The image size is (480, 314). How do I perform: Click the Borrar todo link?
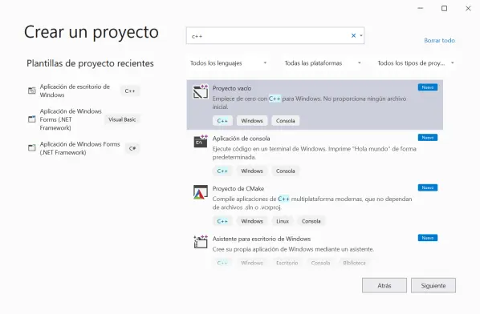tap(439, 40)
